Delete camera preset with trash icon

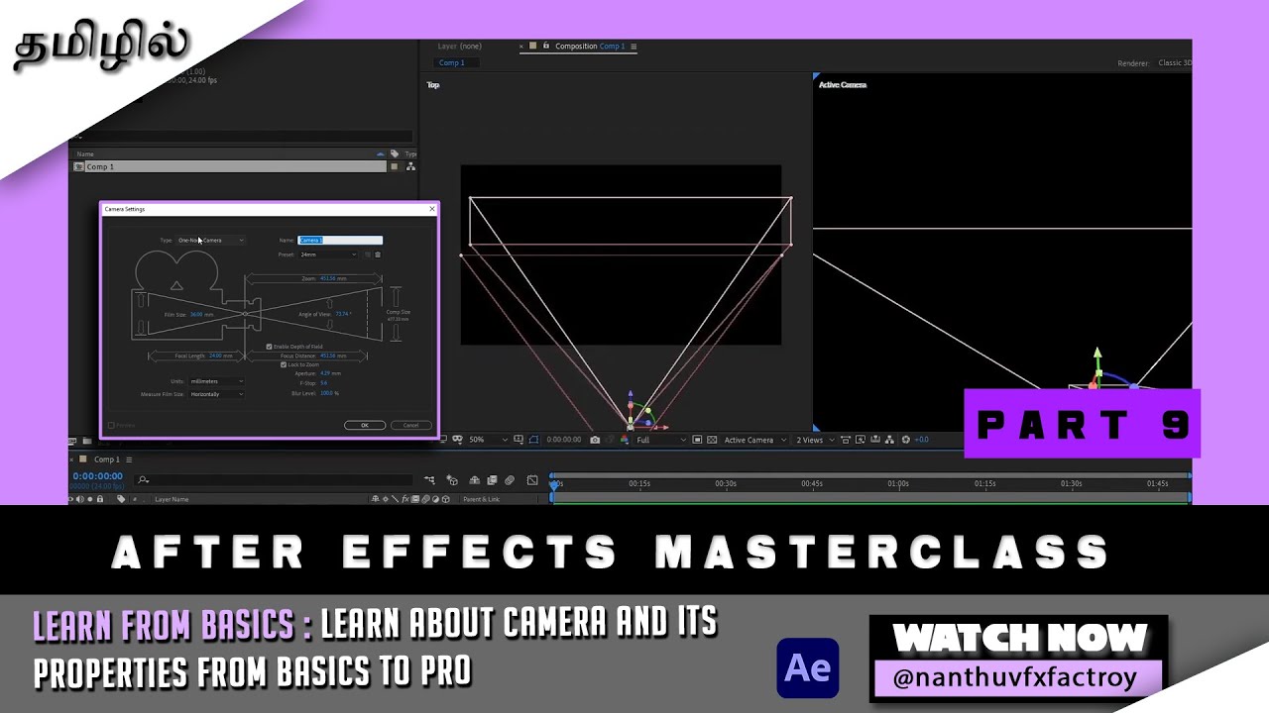378,255
